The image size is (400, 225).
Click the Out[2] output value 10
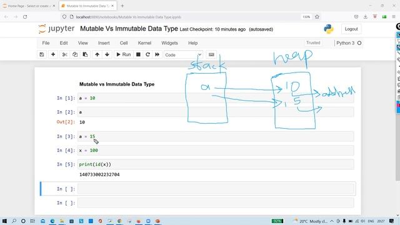82,122
